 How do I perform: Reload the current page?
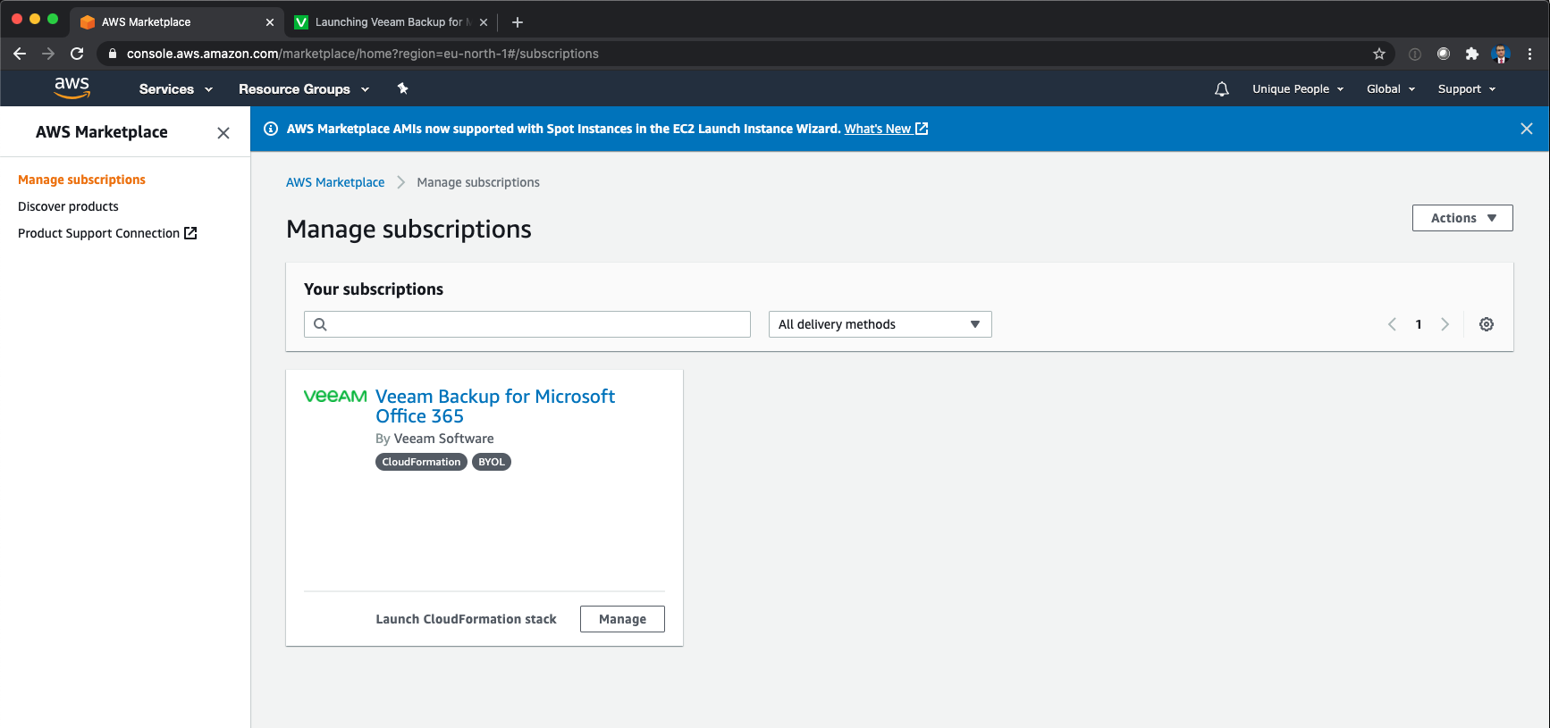pos(77,54)
